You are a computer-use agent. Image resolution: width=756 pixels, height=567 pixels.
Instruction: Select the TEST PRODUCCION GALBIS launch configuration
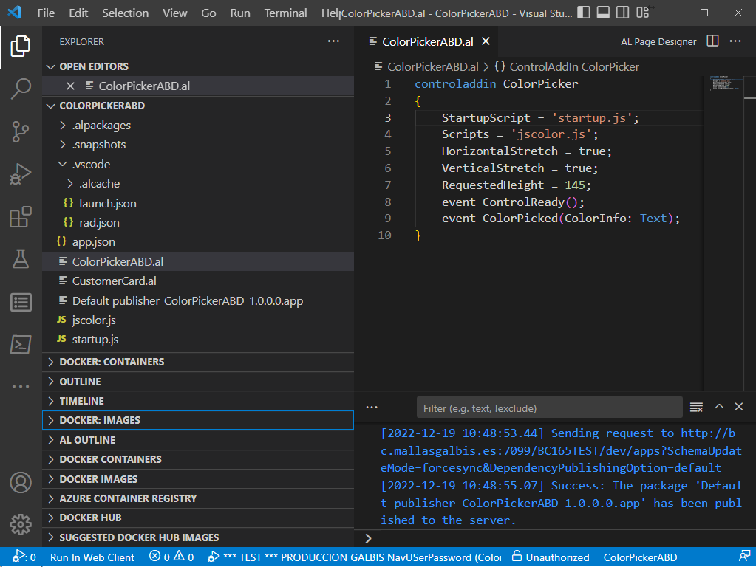355,557
